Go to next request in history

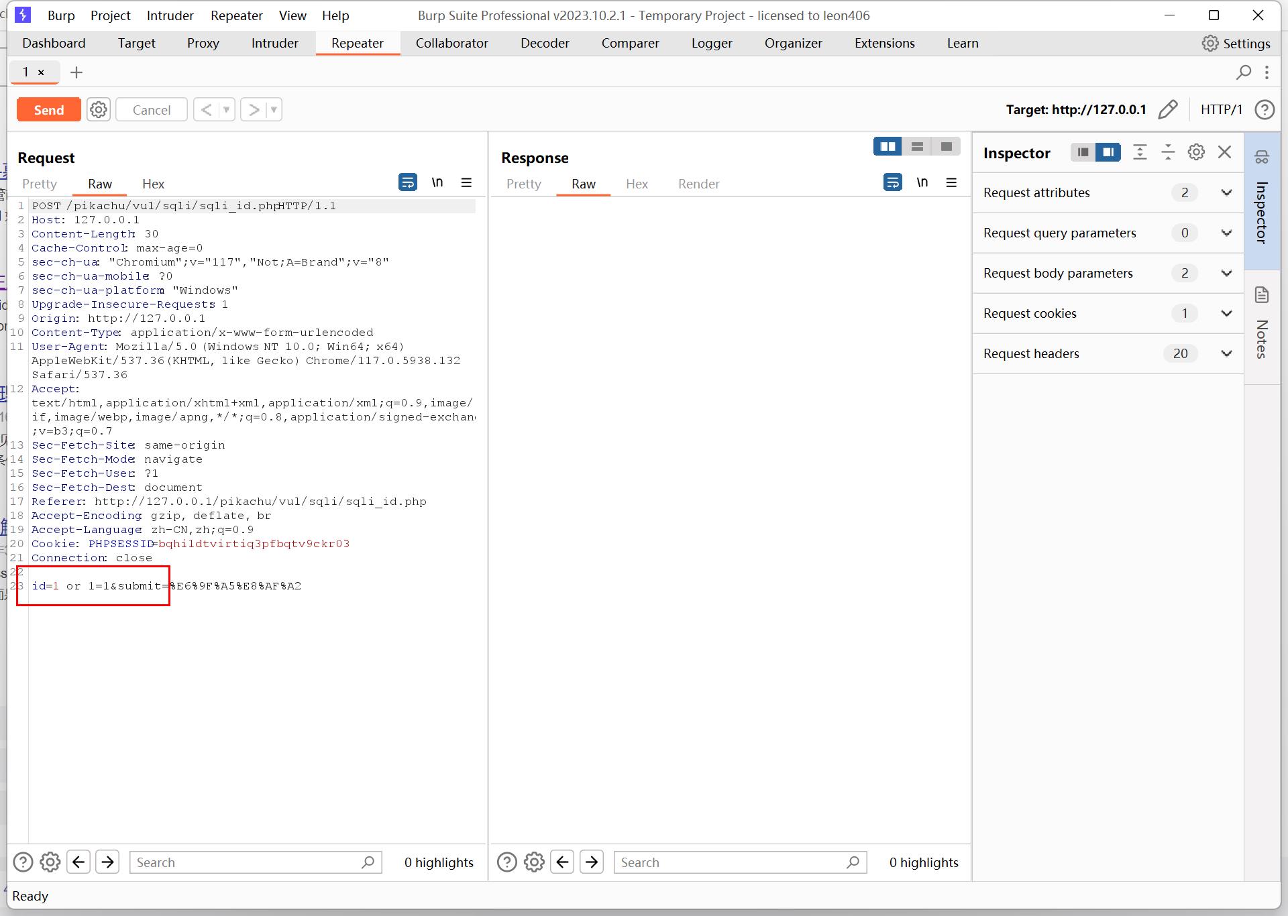tap(254, 110)
